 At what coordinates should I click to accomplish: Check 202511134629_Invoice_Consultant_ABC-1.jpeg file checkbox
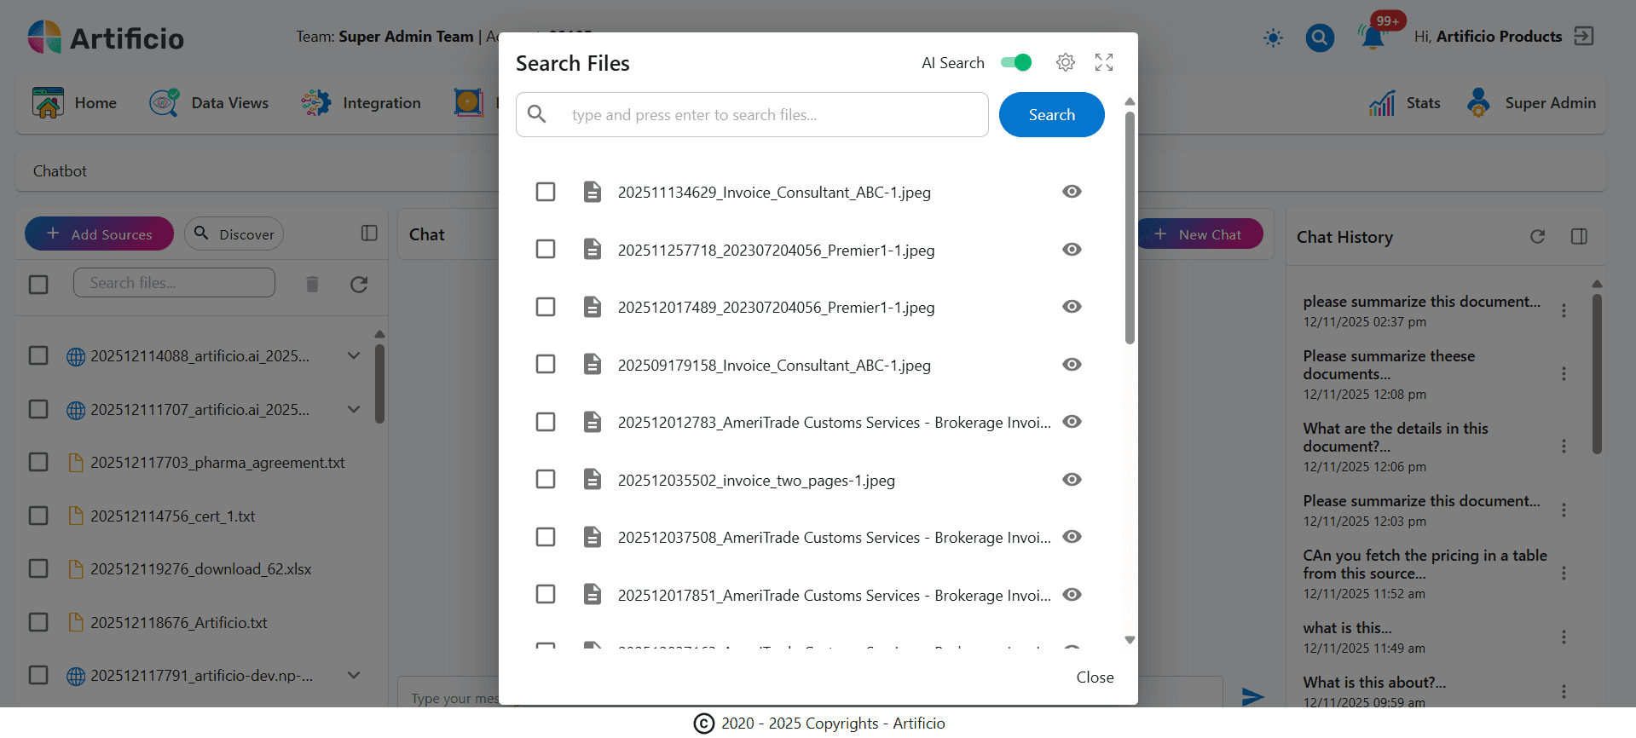pos(546,192)
